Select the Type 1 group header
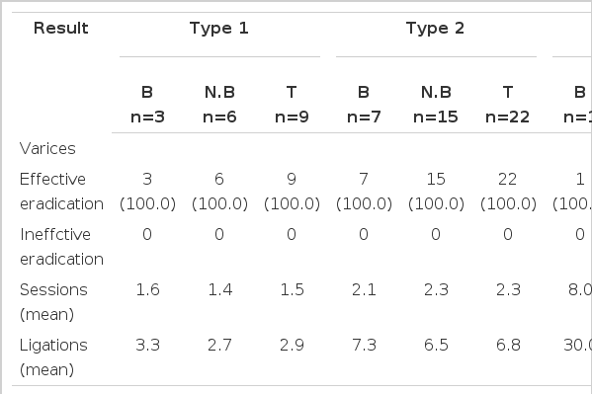592x394 pixels. (219, 29)
